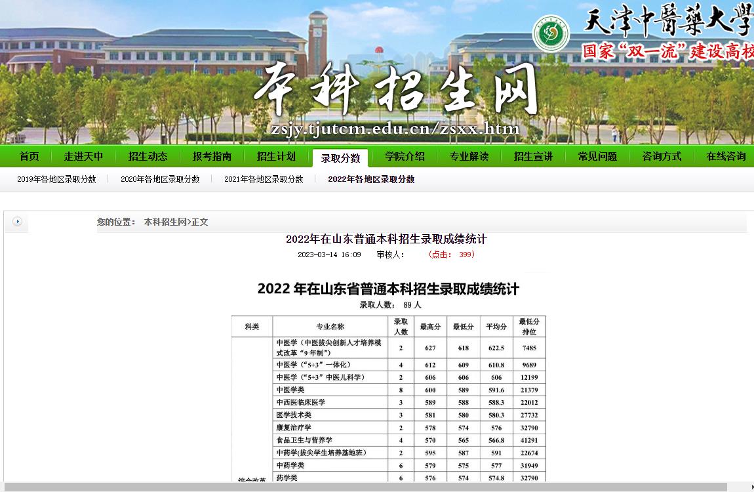754x492 pixels.
Task: Click the red click counter 399
Action: [466, 255]
